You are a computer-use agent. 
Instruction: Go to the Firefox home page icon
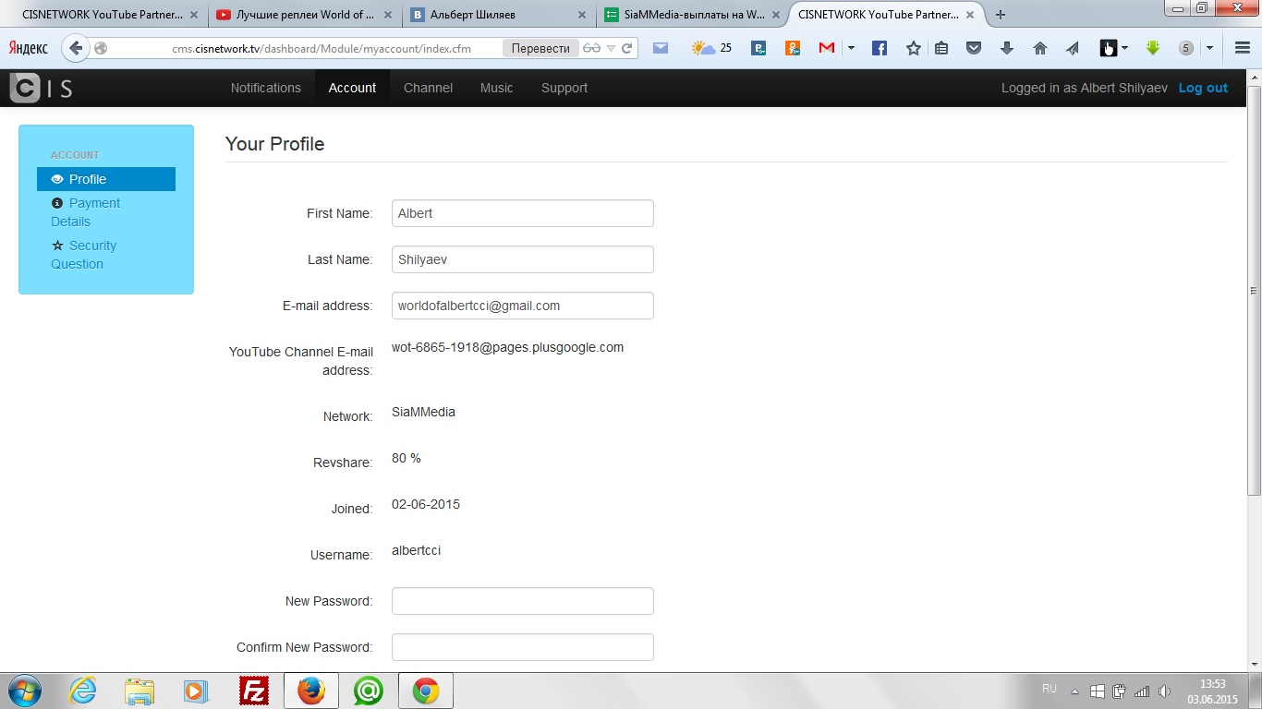(x=1040, y=48)
